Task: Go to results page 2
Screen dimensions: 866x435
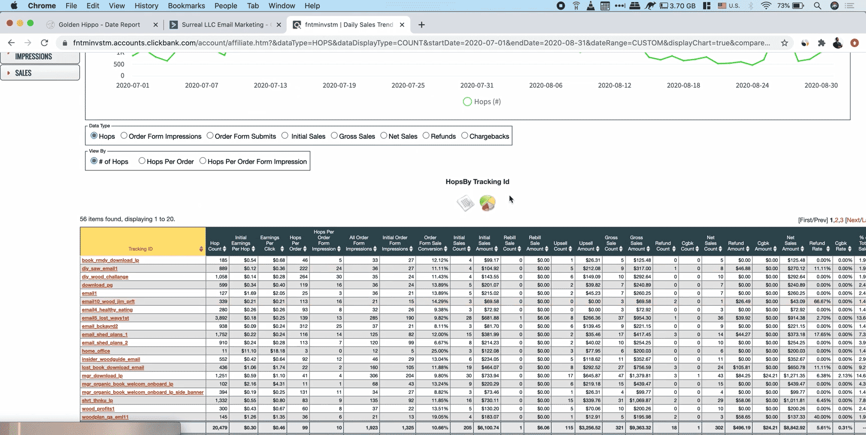Action: click(x=836, y=220)
